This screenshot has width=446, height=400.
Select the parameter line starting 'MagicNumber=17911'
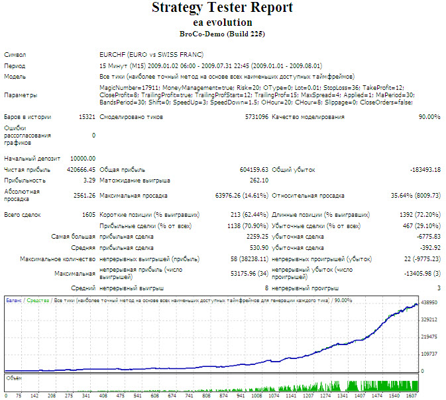coord(252,88)
